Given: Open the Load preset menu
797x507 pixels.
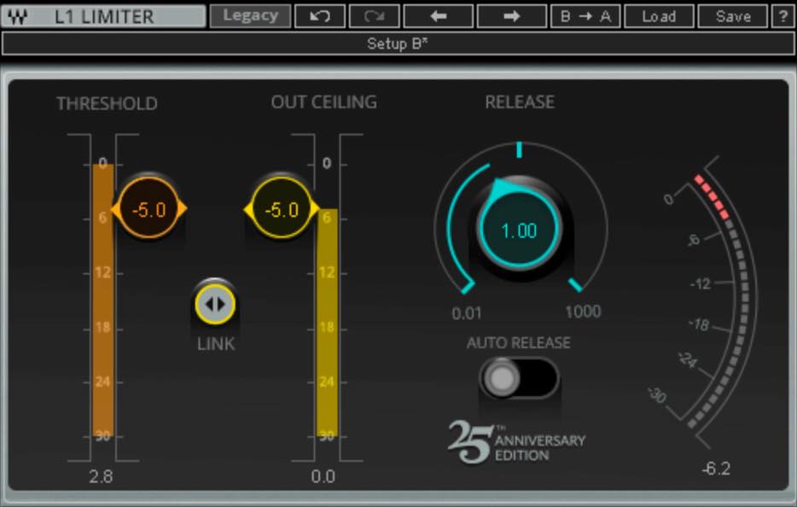Looking at the screenshot, I should (659, 16).
